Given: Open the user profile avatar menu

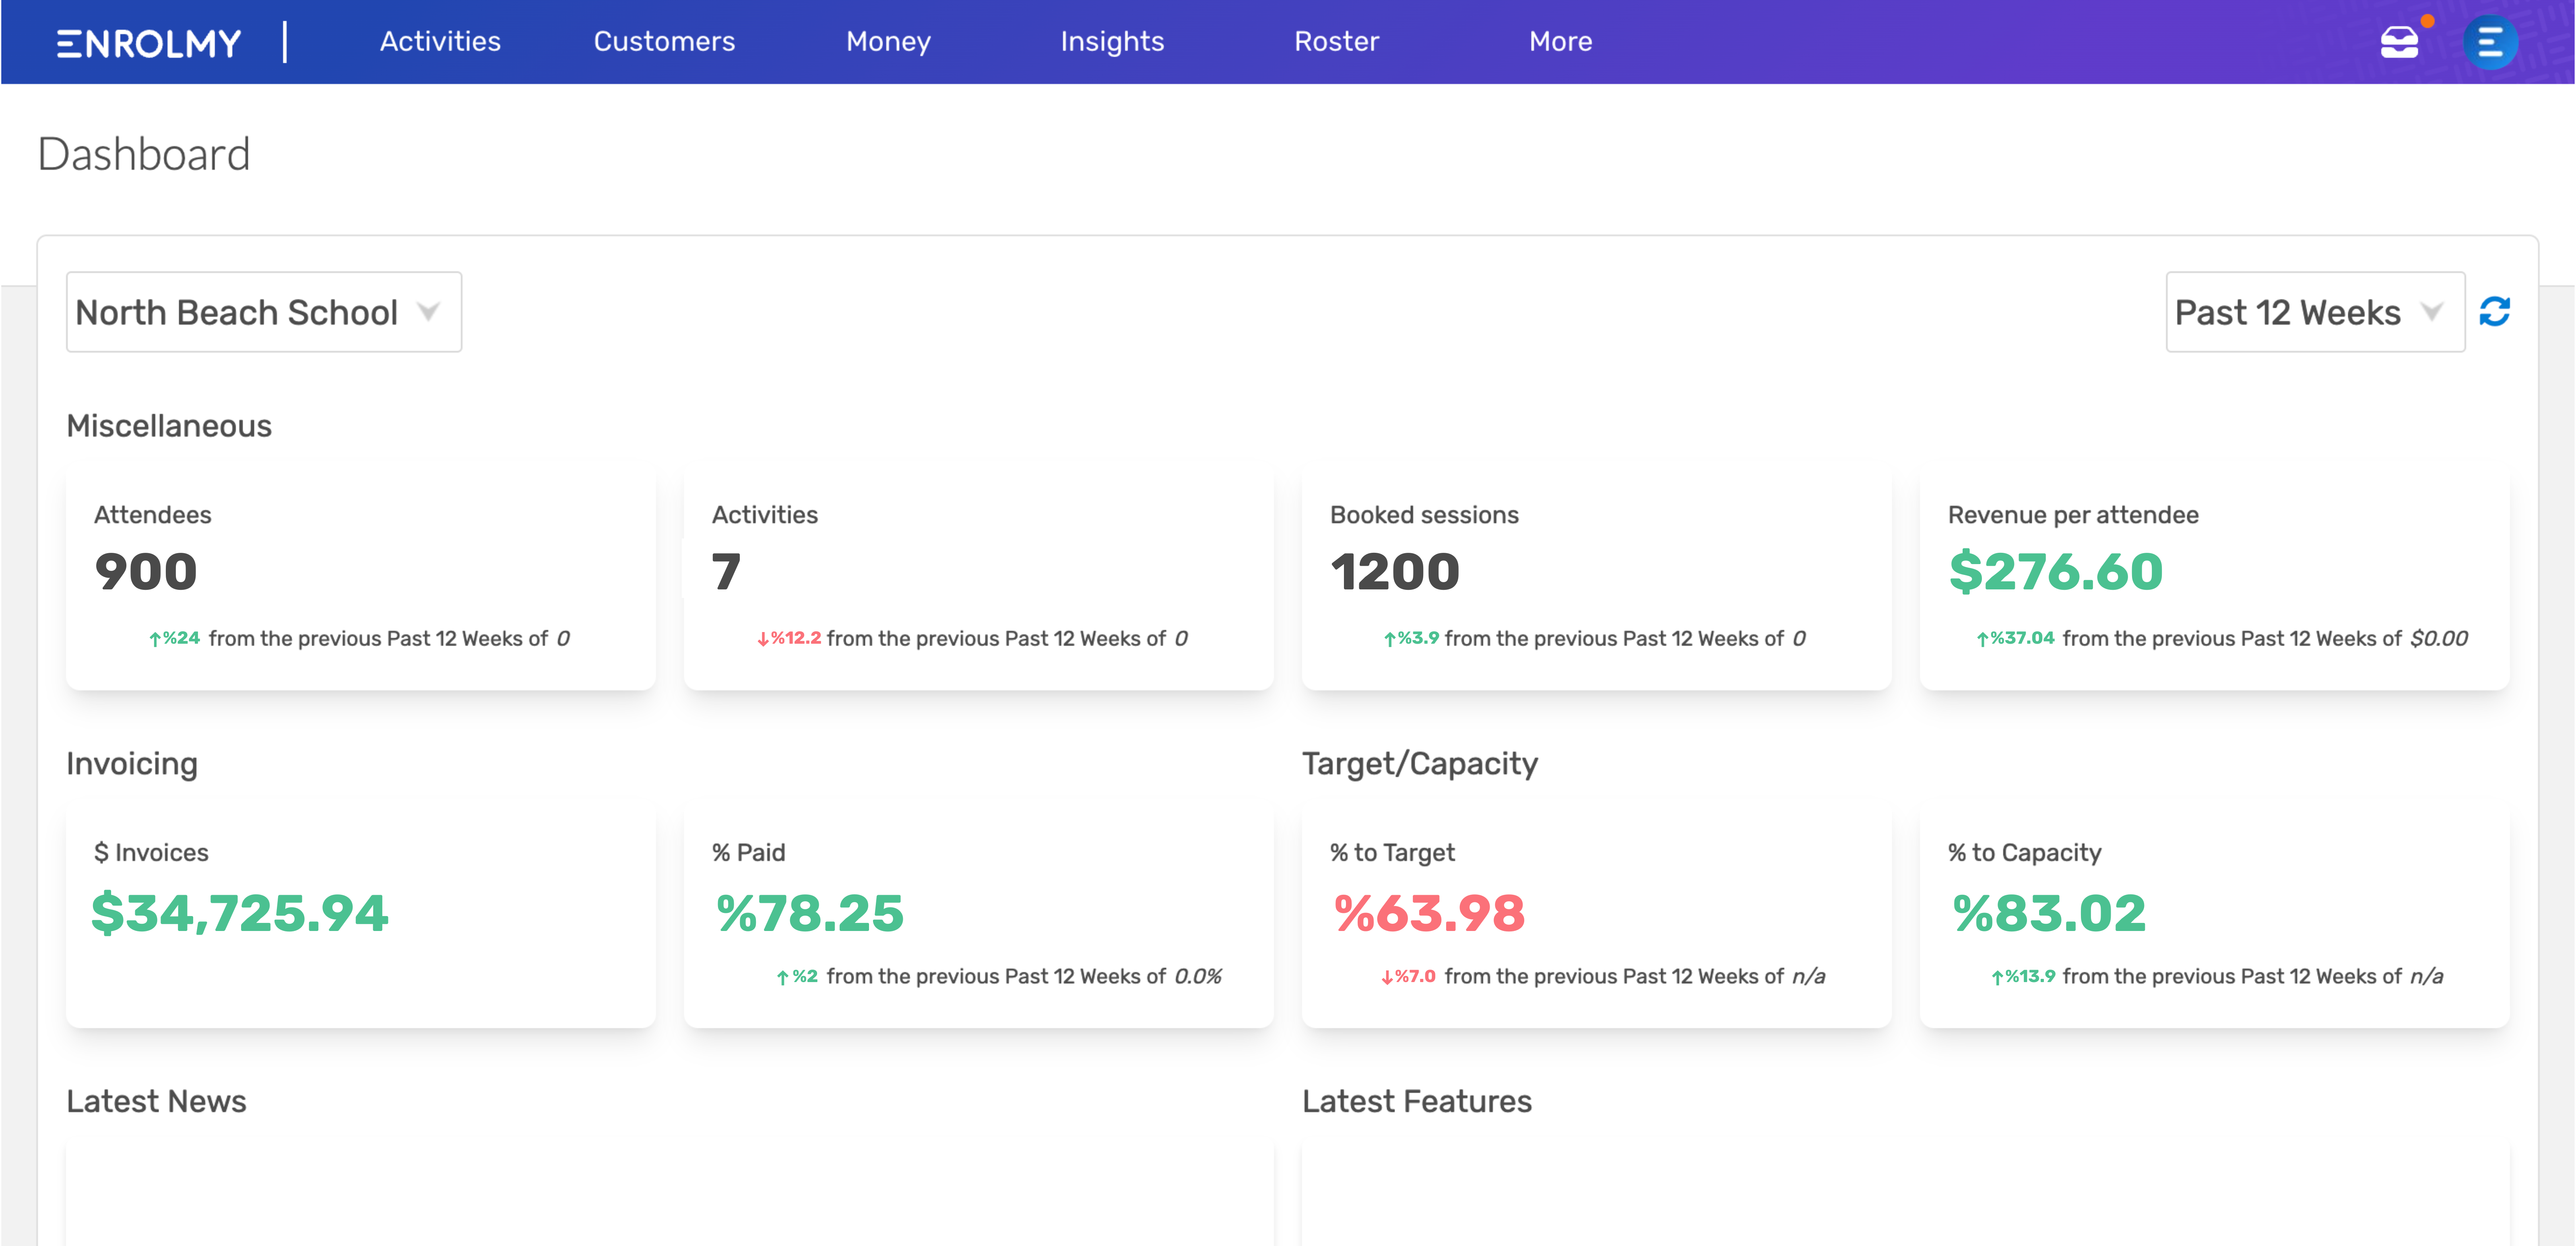Looking at the screenshot, I should pos(2489,42).
